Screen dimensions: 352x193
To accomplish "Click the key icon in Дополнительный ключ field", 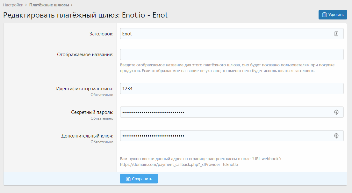I will coord(336,136).
